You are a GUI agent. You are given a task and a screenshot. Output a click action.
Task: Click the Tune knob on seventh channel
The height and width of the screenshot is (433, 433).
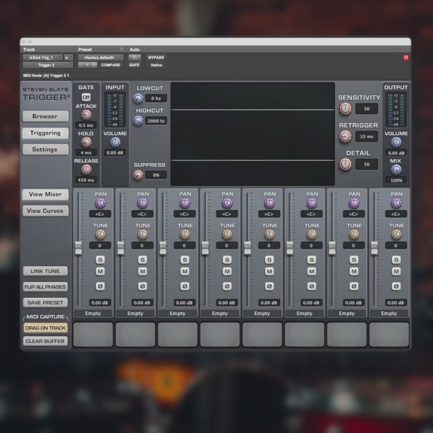click(x=354, y=235)
